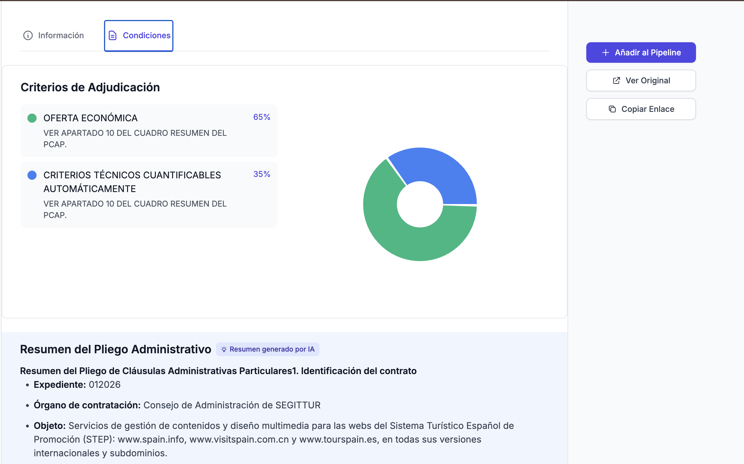Viewport: 744px width, 464px height.
Task: Click the info icon beside Información
Action: pos(28,35)
